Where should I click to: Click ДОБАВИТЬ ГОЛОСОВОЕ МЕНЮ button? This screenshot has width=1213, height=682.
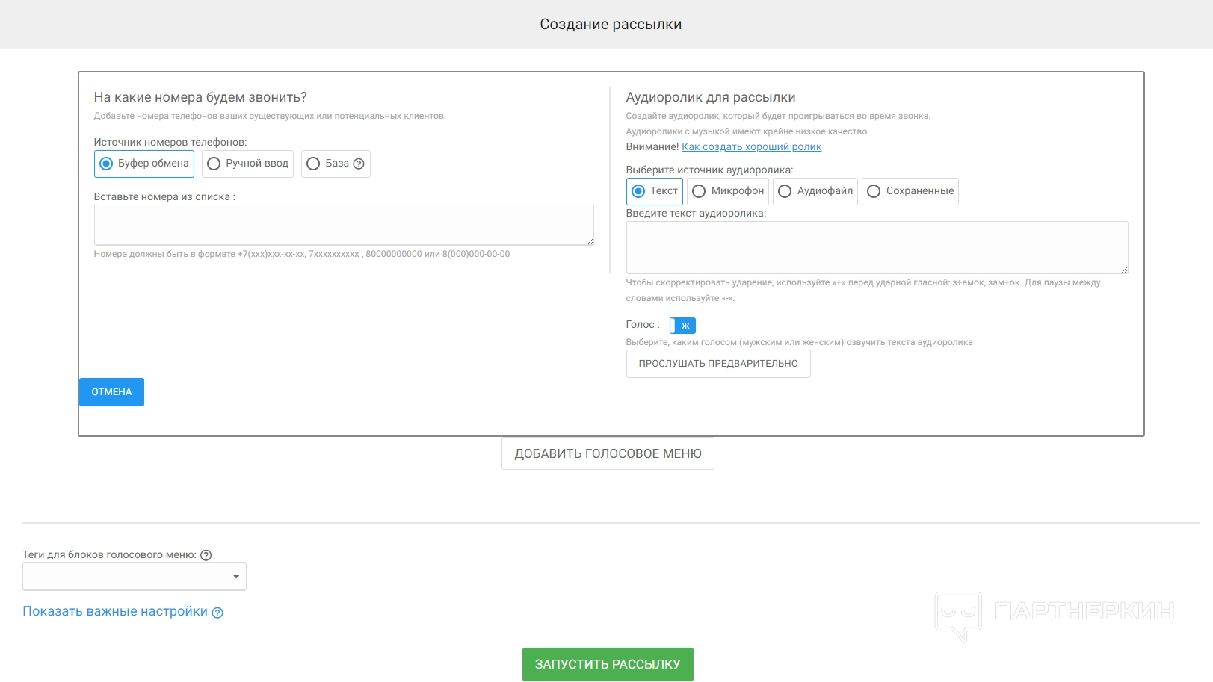click(x=608, y=453)
